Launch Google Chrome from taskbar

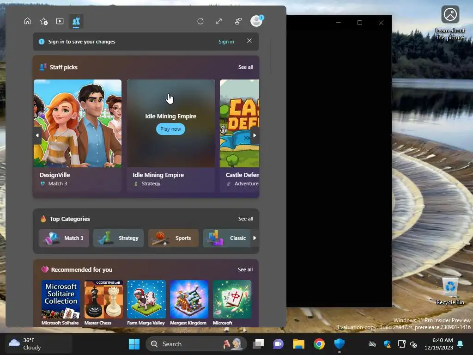tap(319, 344)
